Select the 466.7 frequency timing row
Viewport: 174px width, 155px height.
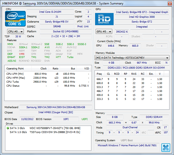point(132,91)
